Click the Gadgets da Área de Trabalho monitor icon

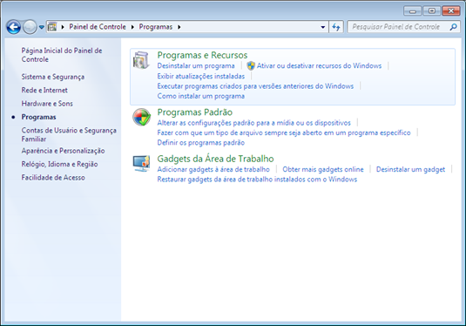[x=141, y=163]
